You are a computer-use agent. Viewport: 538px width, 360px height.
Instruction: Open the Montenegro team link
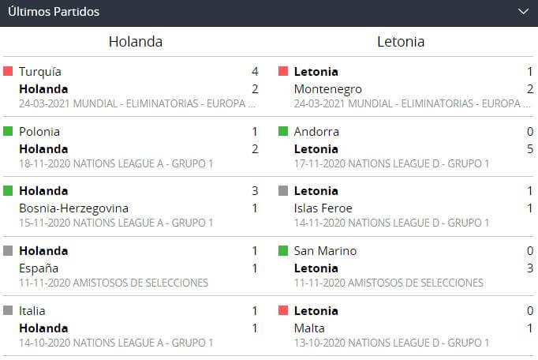pyautogui.click(x=327, y=89)
